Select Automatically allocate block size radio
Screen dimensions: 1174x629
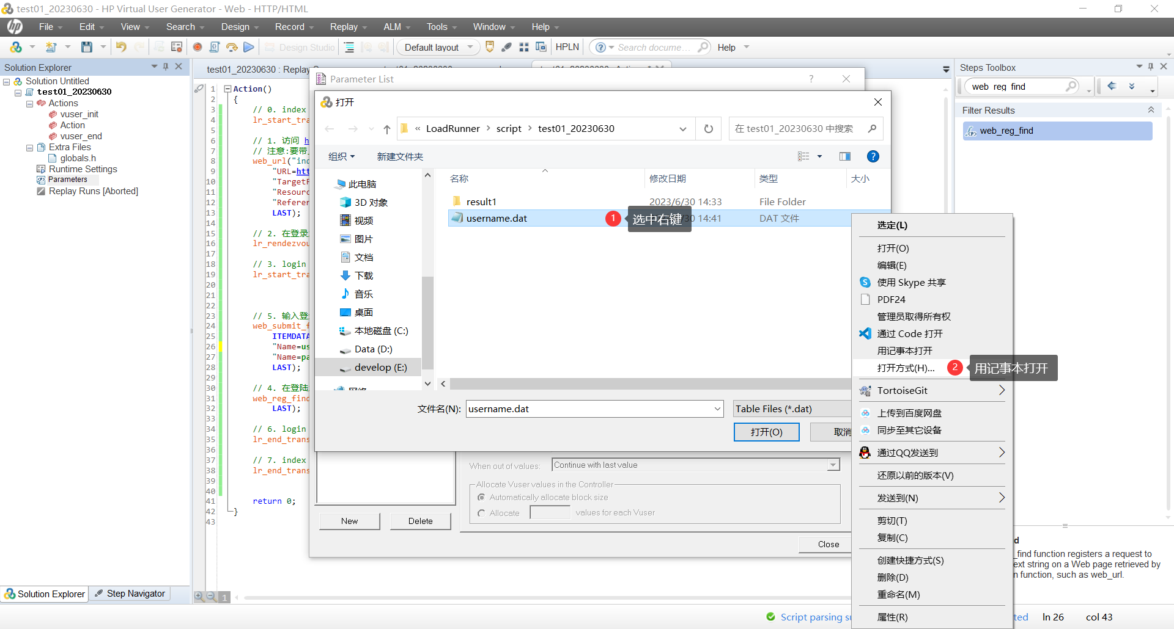click(481, 497)
